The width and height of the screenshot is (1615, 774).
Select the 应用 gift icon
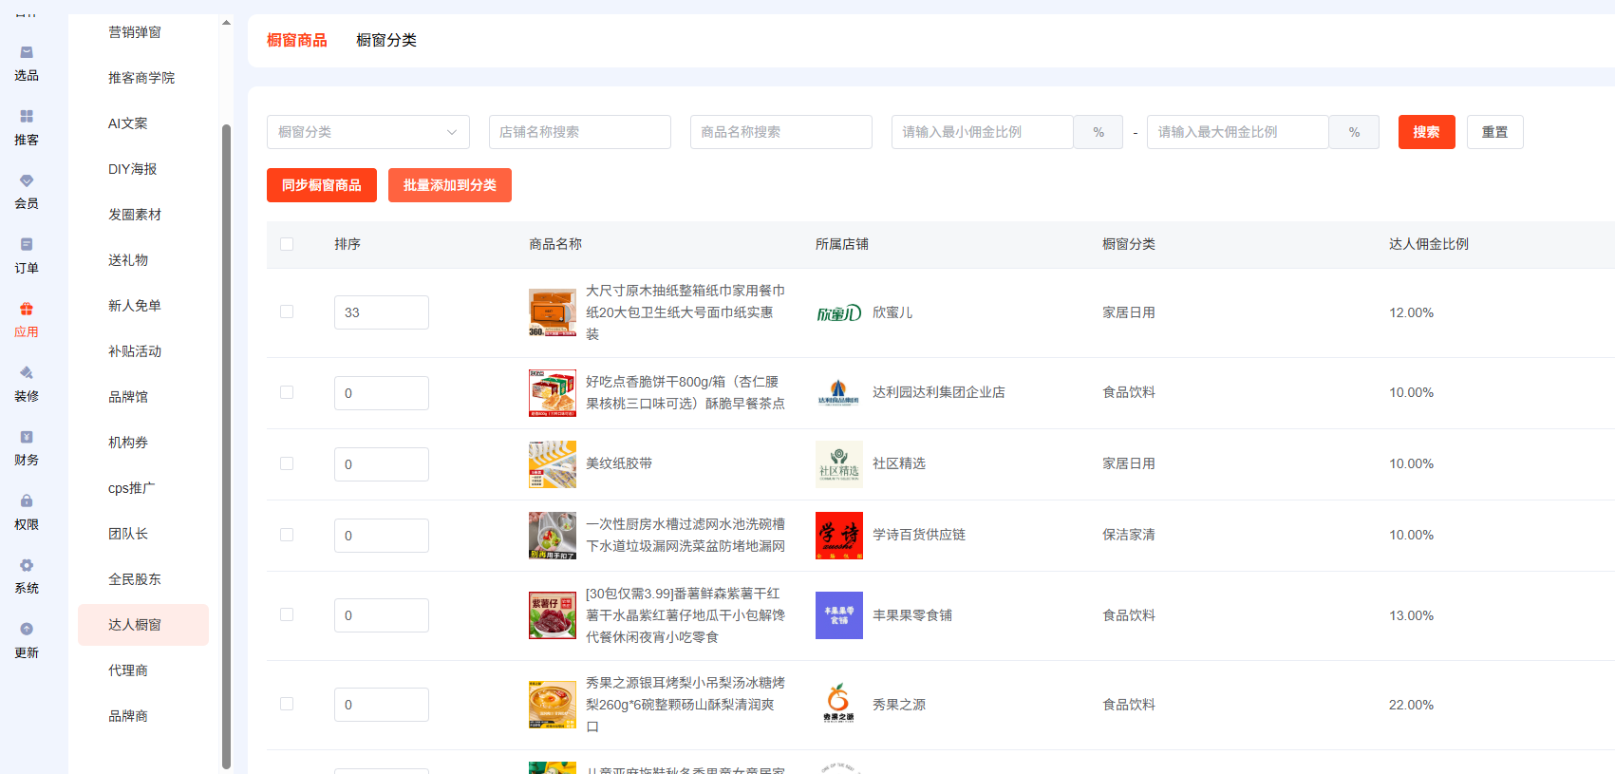tap(27, 310)
